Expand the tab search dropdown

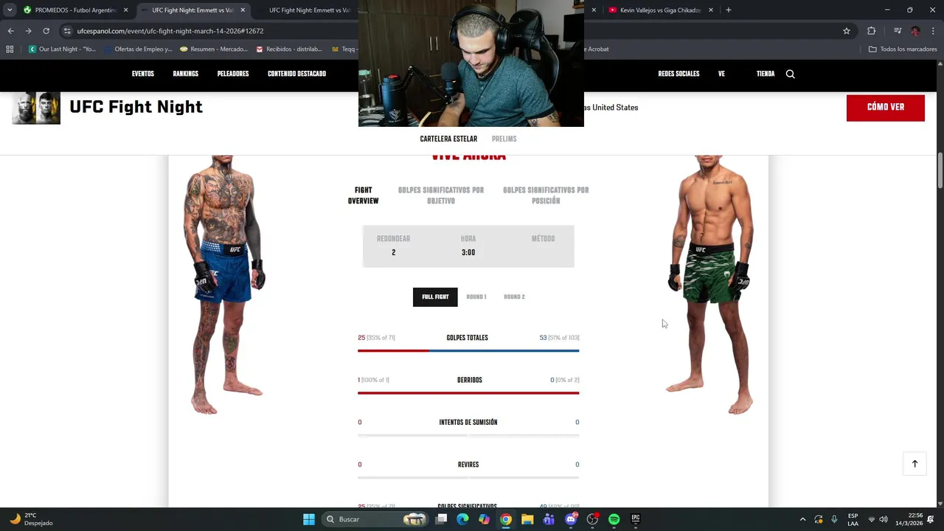point(9,10)
